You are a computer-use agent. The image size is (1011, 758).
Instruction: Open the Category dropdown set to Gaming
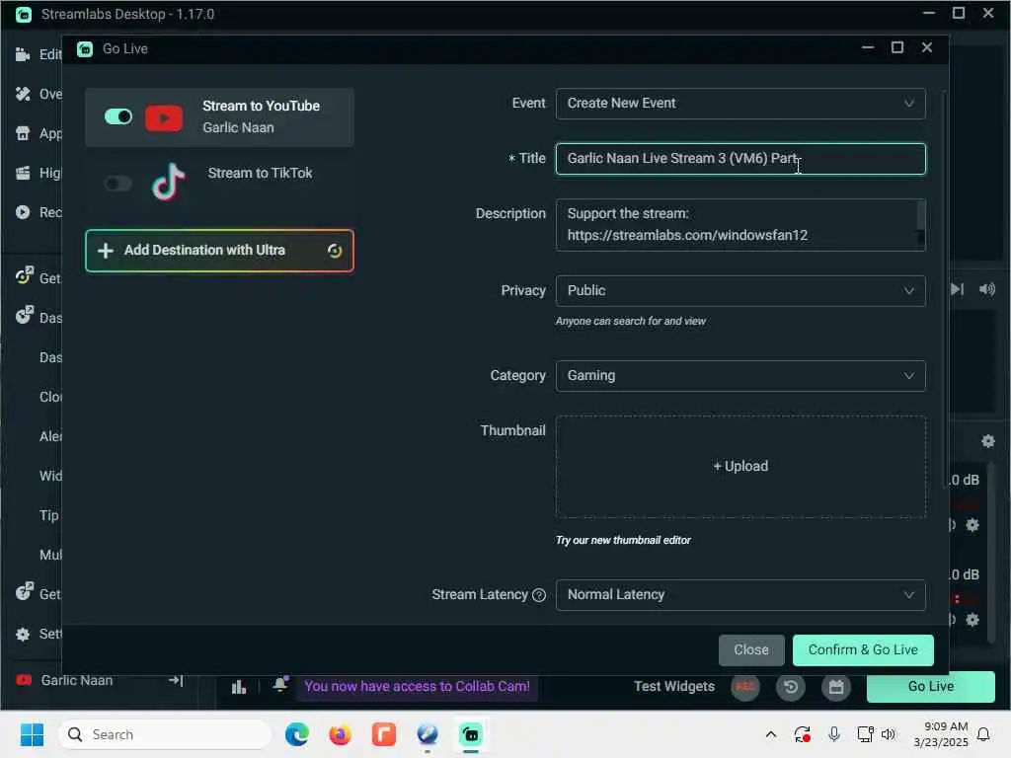tap(740, 376)
